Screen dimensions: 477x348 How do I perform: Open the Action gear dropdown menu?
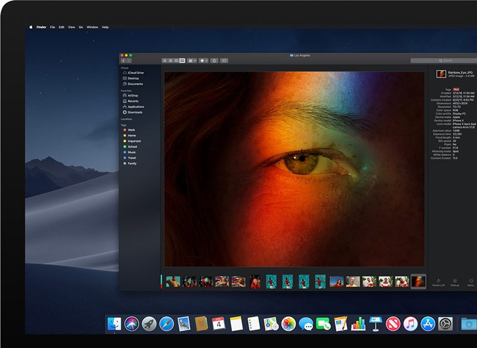click(x=204, y=61)
